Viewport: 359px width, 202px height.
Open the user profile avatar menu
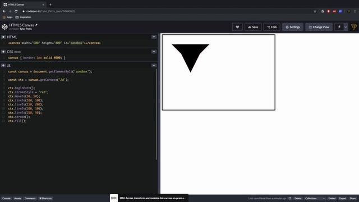354,27
